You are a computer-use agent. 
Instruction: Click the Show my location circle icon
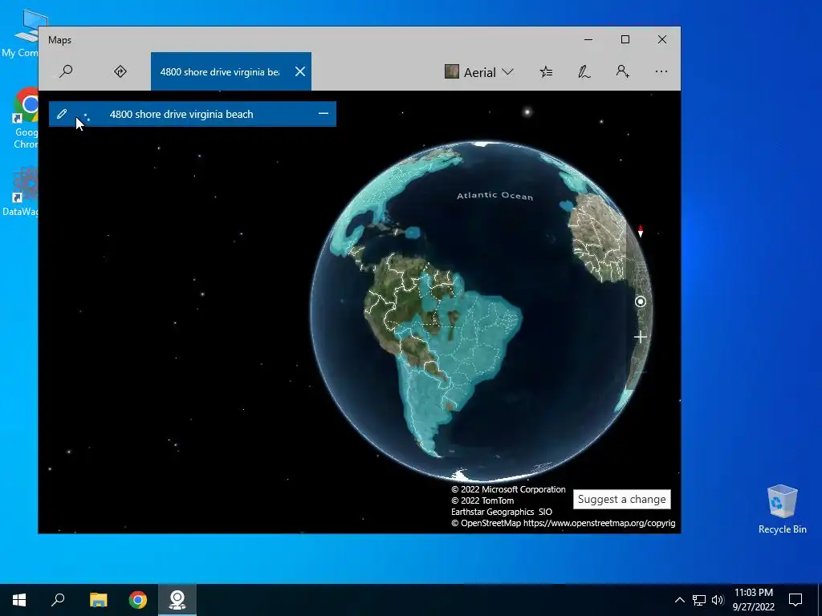pyautogui.click(x=640, y=302)
